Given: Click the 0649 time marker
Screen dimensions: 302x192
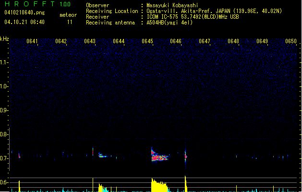Looking at the screenshot, I should pyautogui.click(x=262, y=41).
